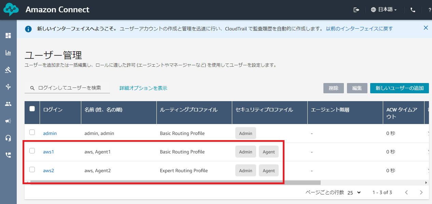Click the 1 - 3 of 3 pagination text
This screenshot has width=432, height=204.
(x=382, y=193)
